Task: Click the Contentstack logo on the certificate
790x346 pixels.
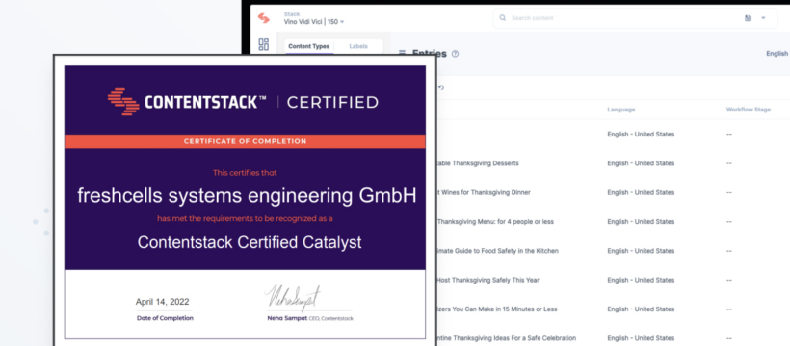Action: pyautogui.click(x=123, y=102)
